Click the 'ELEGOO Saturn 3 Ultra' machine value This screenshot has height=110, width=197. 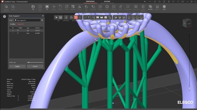28,79
